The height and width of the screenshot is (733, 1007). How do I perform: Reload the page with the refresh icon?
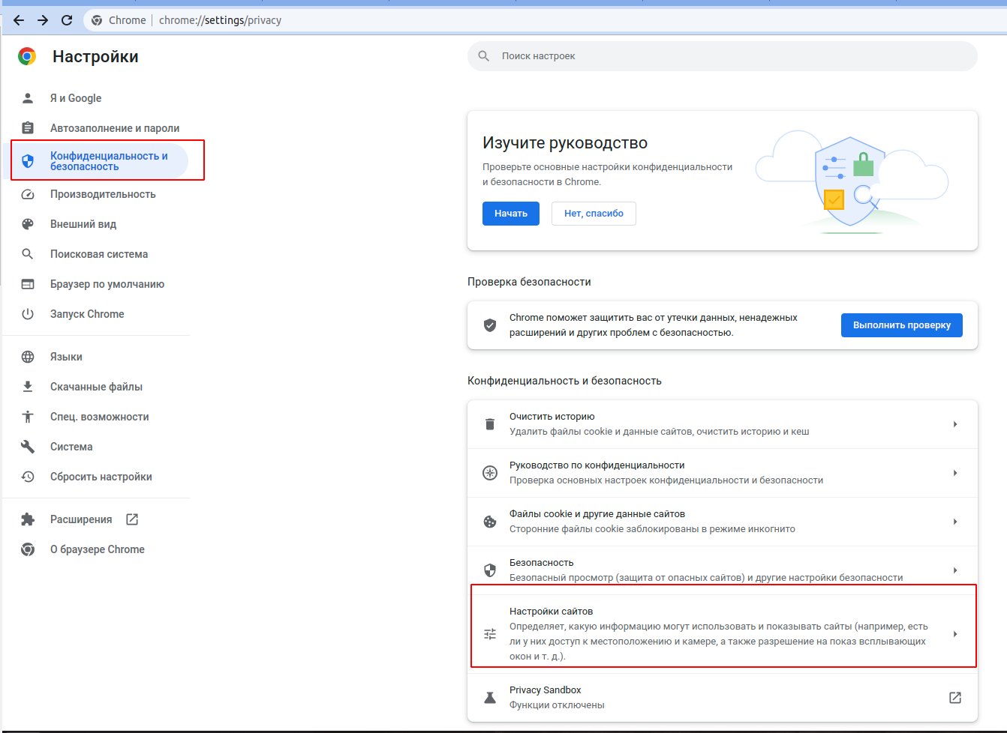coord(67,20)
